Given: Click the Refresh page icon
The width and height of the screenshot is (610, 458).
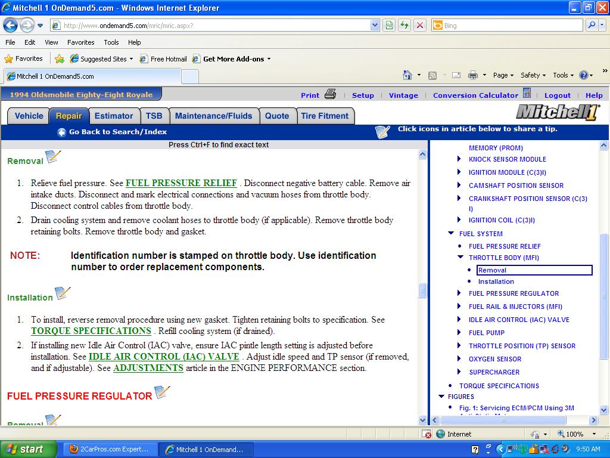Looking at the screenshot, I should (x=404, y=26).
